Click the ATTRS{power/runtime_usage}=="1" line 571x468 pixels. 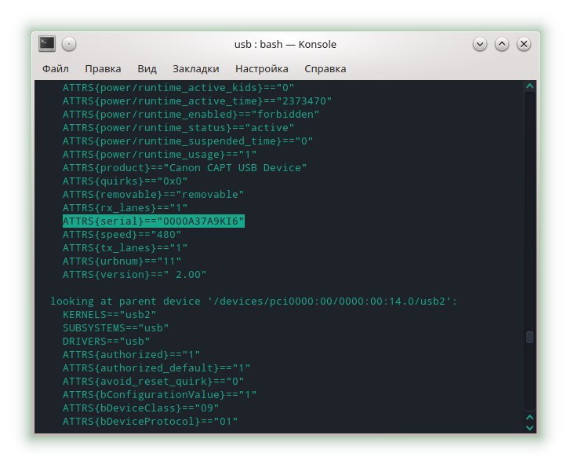[159, 154]
